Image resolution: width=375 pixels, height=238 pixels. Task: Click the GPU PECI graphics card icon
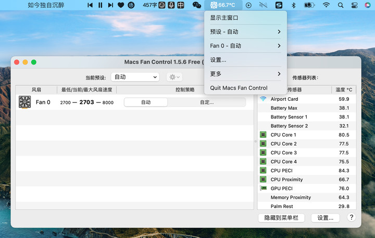point(263,188)
